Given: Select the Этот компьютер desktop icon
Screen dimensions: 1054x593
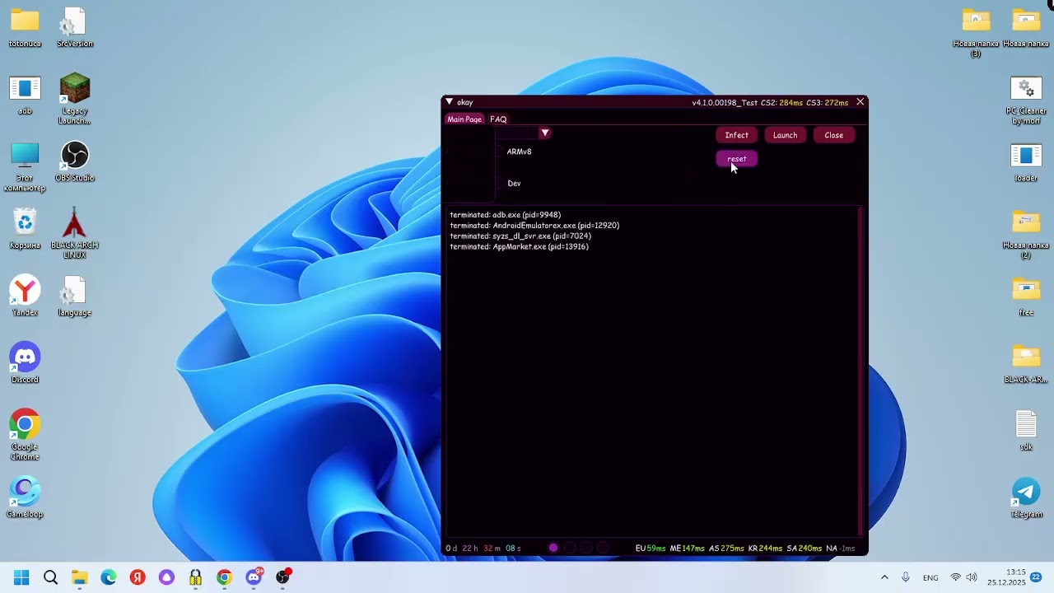Looking at the screenshot, I should (x=25, y=167).
